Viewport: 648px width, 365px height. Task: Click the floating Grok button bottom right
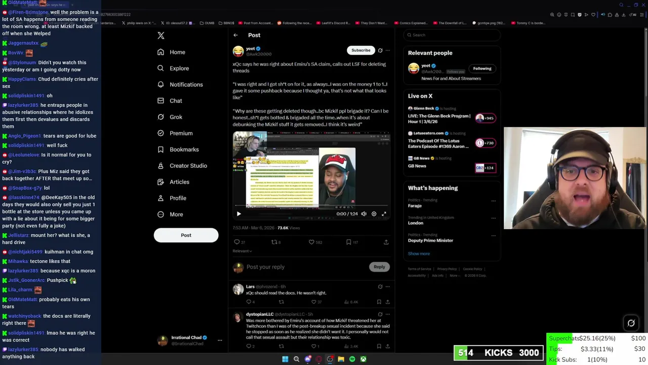pos(631,323)
